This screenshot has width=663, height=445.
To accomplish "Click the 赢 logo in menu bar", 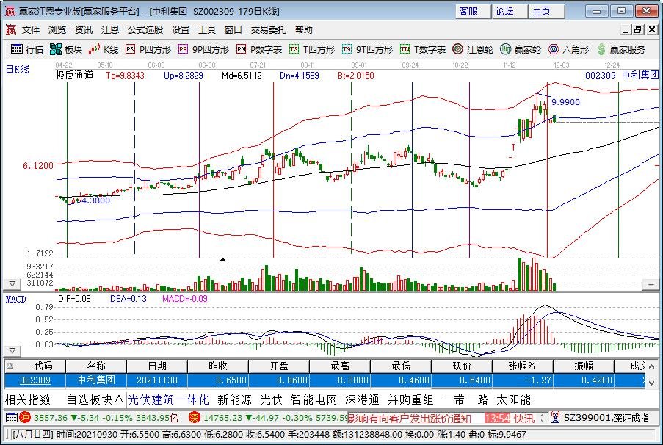I will 10,29.
